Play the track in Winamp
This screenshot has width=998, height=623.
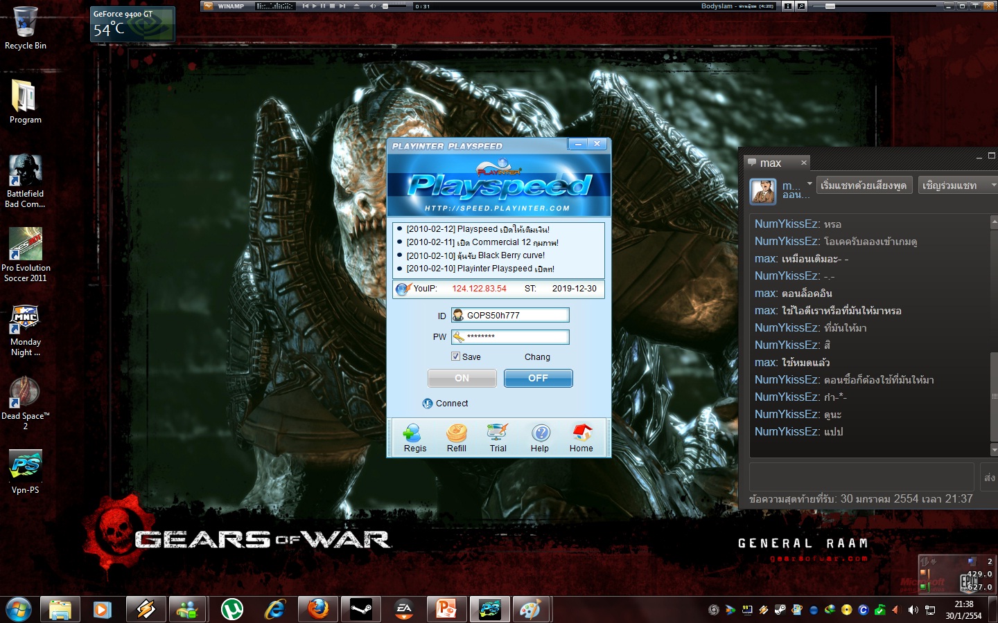coord(314,6)
